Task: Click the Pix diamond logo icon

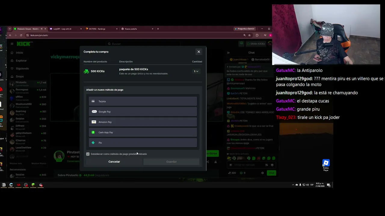Action: point(93,143)
